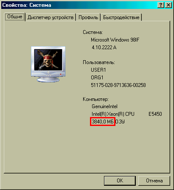This screenshot has height=190, width=174.
Task: Open the Диспетчер устройств tab
Action: point(51,17)
